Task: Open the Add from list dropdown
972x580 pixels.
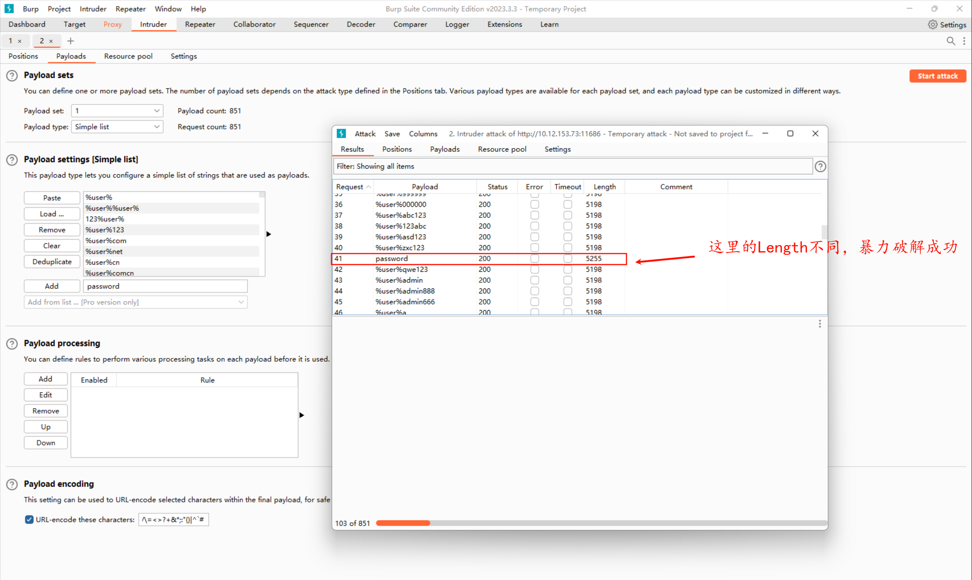Action: pyautogui.click(x=135, y=302)
